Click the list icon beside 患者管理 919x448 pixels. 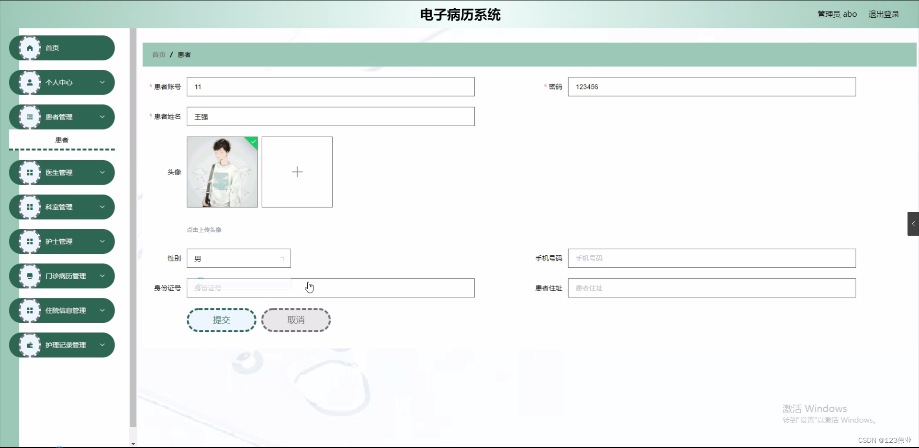point(30,117)
